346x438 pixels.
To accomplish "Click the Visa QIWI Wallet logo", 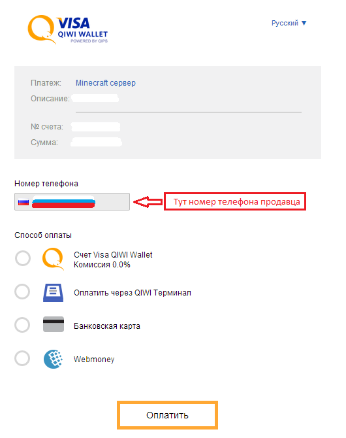I will (67, 29).
